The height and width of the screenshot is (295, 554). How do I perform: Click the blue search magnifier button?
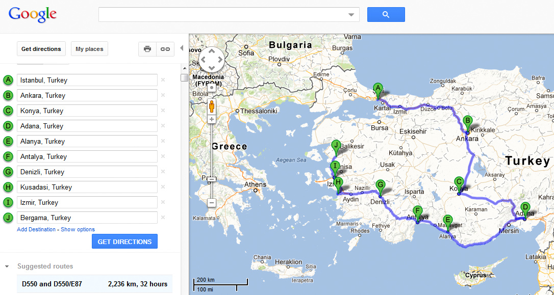(x=386, y=14)
